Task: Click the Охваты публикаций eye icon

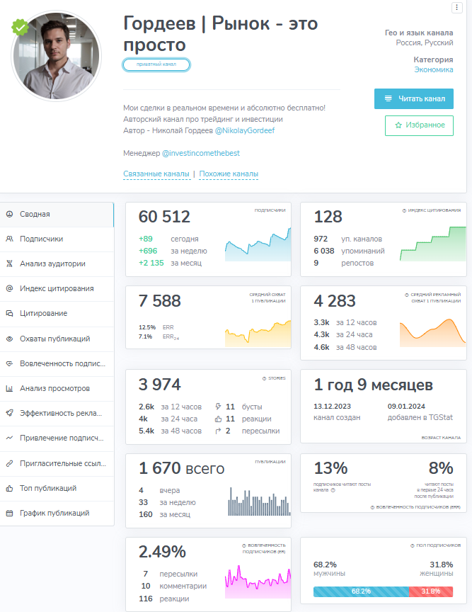Action: [x=9, y=339]
